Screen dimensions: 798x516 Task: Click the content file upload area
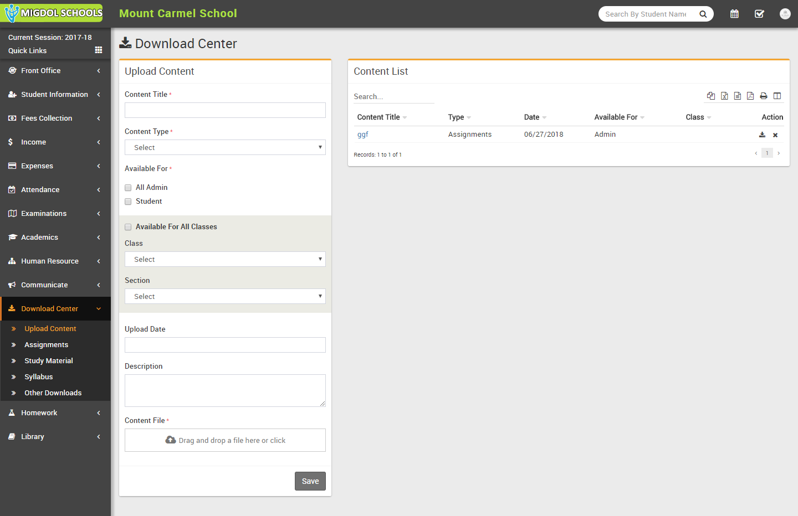point(225,440)
